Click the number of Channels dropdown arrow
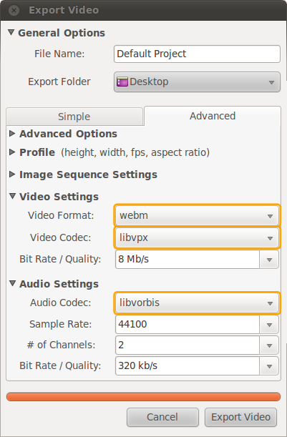Screen dimensions: 287x437 [x=269, y=345]
